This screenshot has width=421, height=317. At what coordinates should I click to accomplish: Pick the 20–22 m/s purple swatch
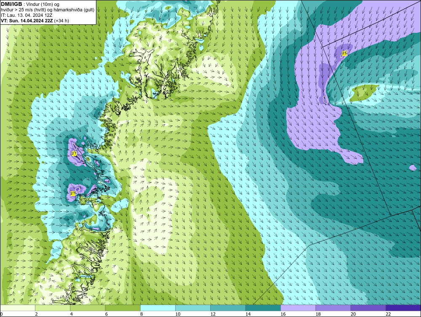click(x=368, y=308)
